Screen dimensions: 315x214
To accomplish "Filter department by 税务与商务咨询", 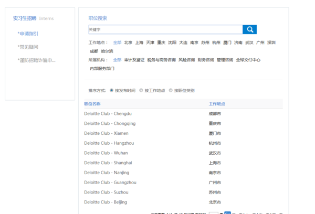I will (x=162, y=60).
